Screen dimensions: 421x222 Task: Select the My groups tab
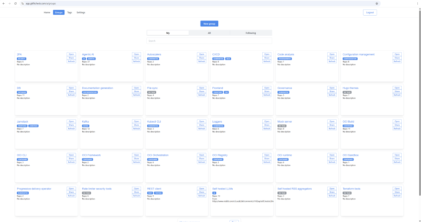pos(168,33)
